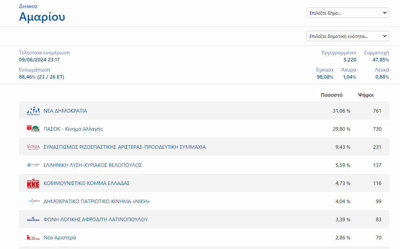Click the Νέα Δημοκρατία party logo

(33, 111)
